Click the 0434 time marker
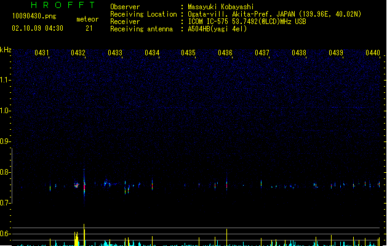The height and width of the screenshot is (246, 387). coord(152,53)
